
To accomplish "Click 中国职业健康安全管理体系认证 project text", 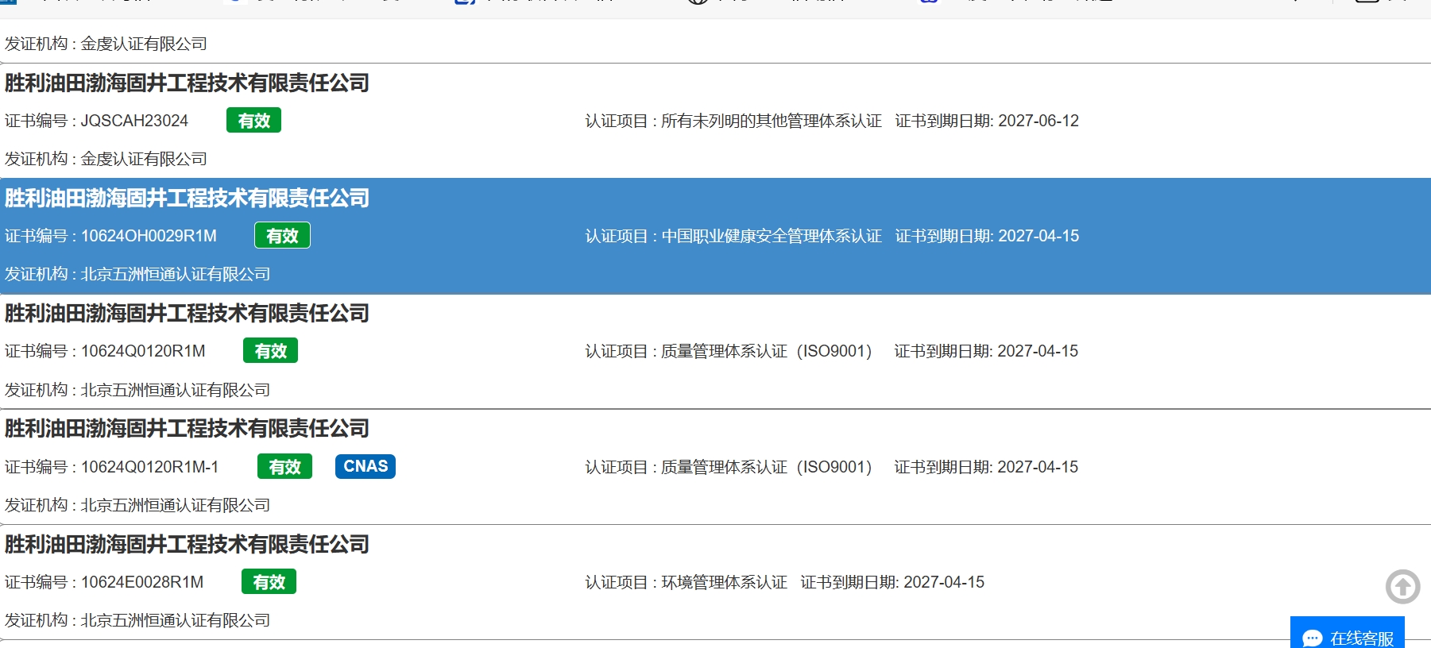I will pos(772,236).
